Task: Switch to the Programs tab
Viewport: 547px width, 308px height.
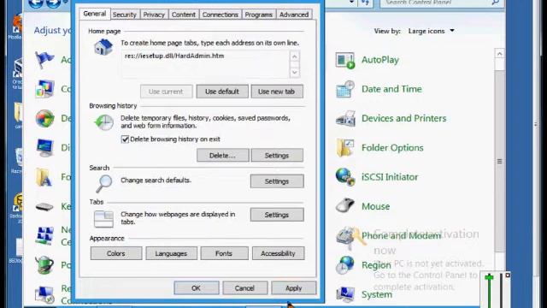Action: (x=258, y=15)
